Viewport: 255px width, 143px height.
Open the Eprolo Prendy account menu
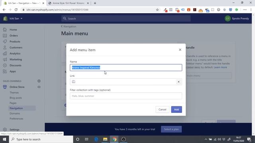point(237,19)
